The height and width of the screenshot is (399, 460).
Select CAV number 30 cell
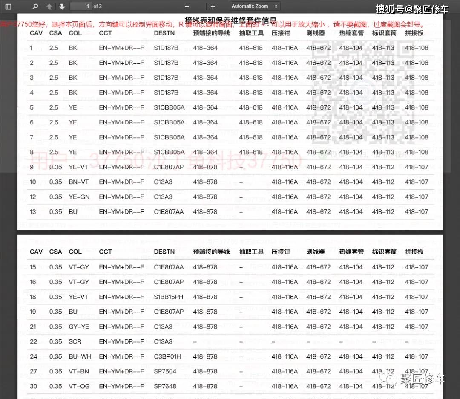coord(34,386)
